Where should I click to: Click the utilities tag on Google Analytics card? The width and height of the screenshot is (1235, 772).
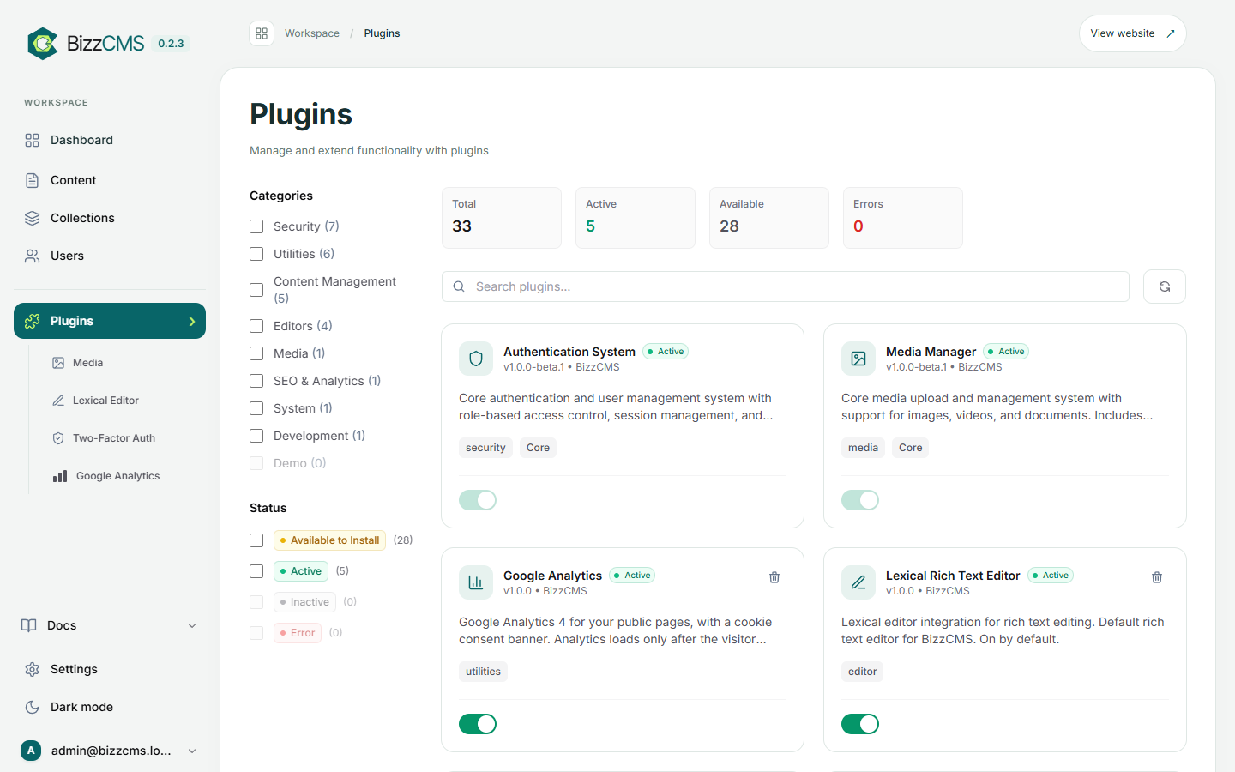point(483,672)
